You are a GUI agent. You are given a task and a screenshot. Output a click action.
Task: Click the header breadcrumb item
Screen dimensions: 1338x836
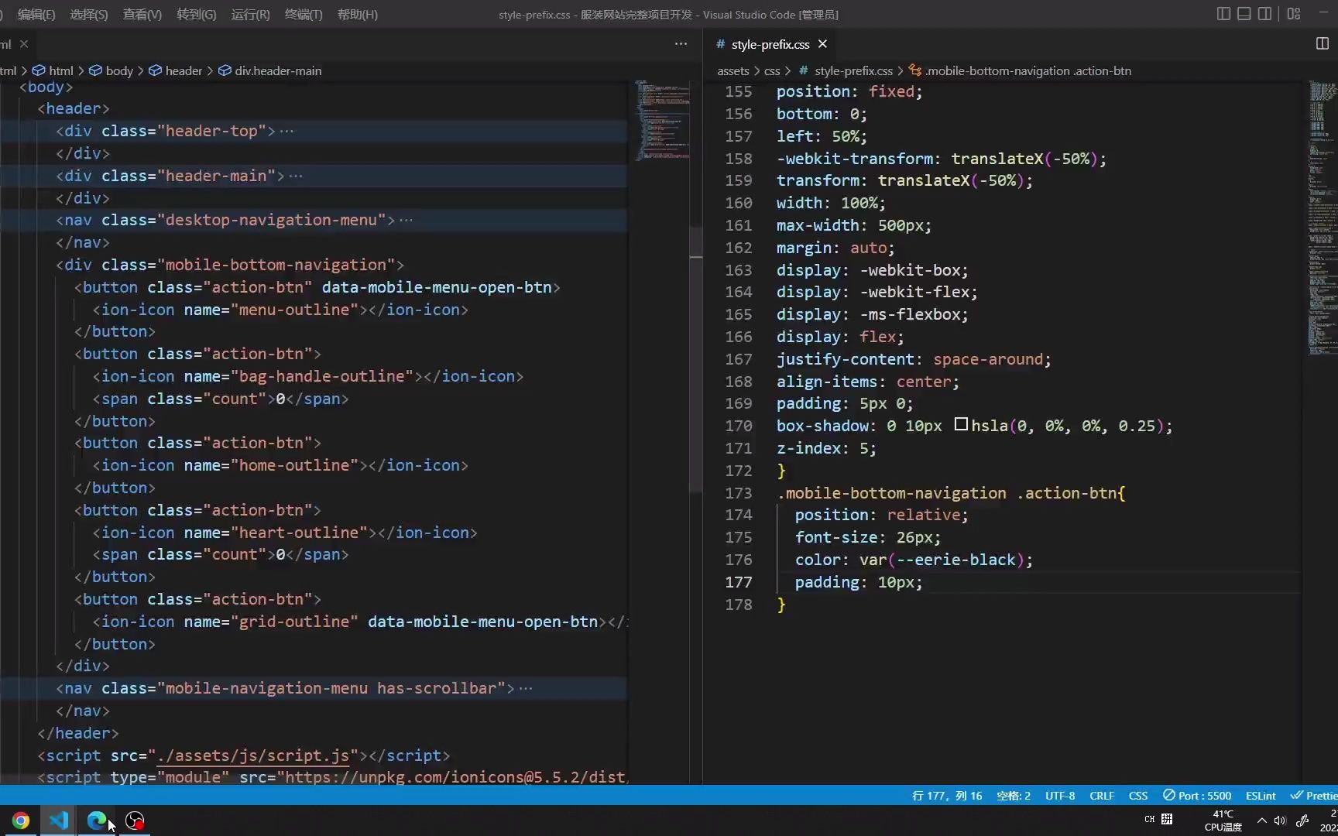tap(175, 70)
